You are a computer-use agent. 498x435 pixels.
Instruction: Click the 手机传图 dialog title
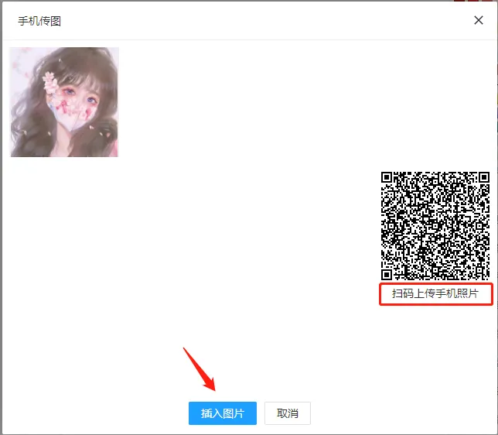(x=39, y=22)
